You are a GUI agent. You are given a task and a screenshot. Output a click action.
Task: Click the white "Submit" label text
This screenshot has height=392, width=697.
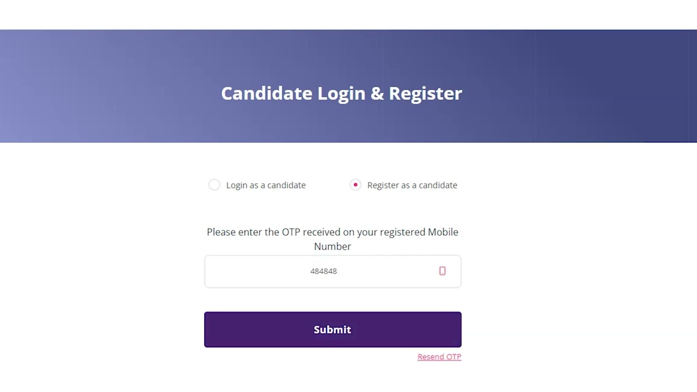click(332, 329)
